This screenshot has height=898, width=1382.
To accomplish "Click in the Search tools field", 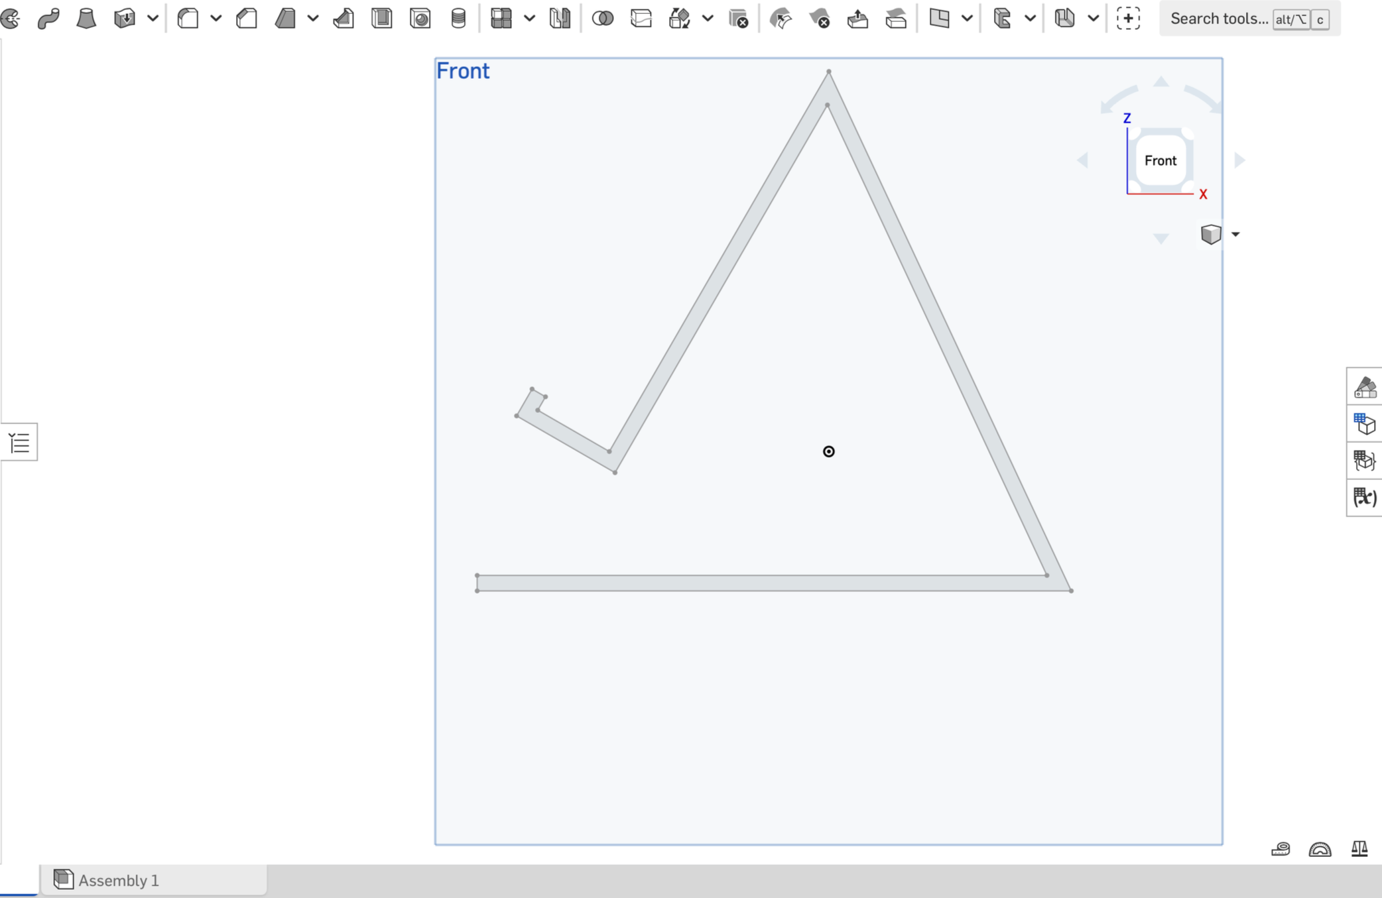I will click(x=1219, y=19).
